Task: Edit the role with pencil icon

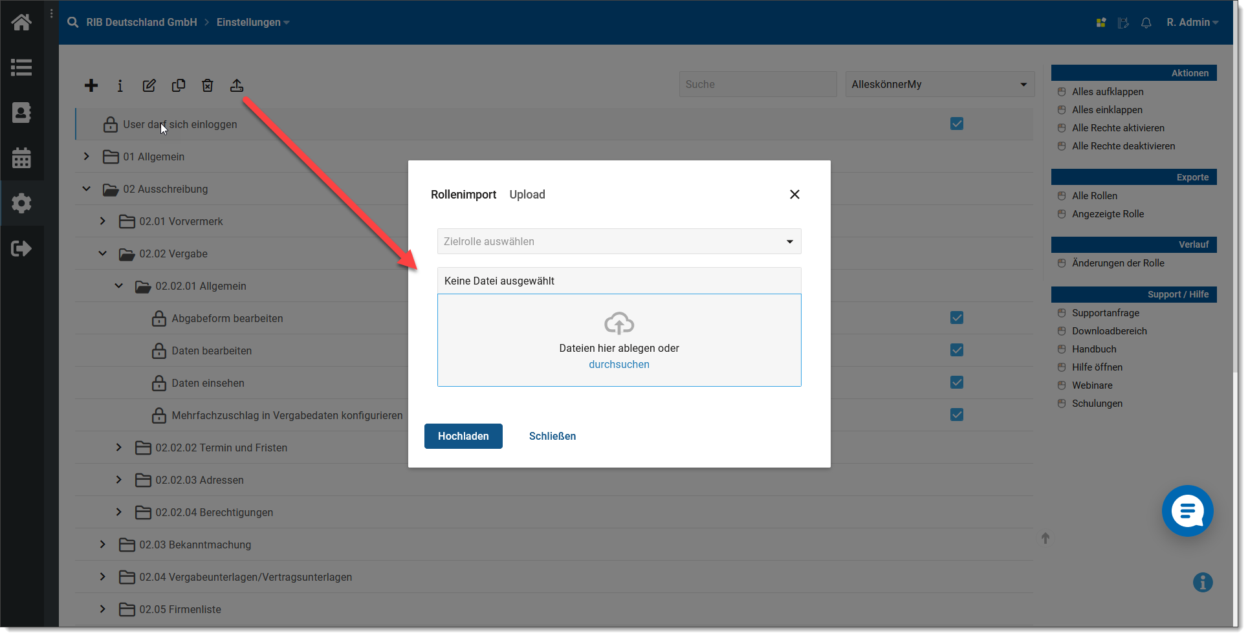Action: (149, 85)
